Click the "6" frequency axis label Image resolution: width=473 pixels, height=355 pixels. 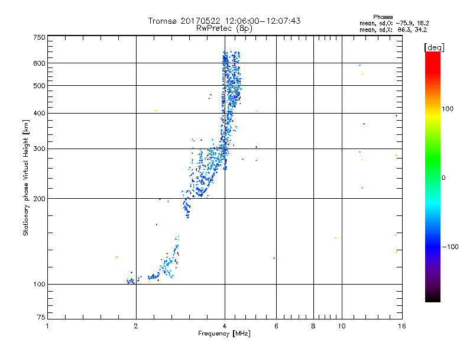(276, 326)
